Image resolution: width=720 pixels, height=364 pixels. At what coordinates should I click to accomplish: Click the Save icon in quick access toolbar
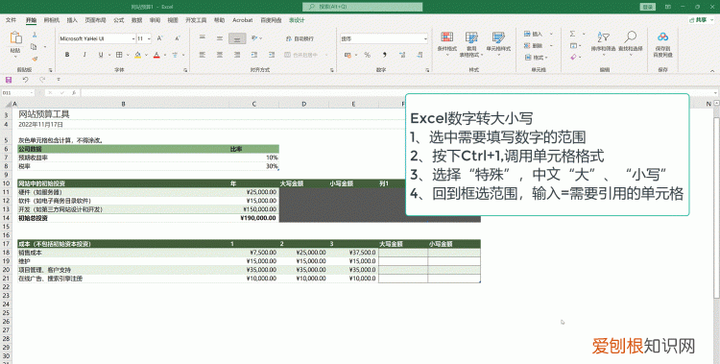[9, 80]
